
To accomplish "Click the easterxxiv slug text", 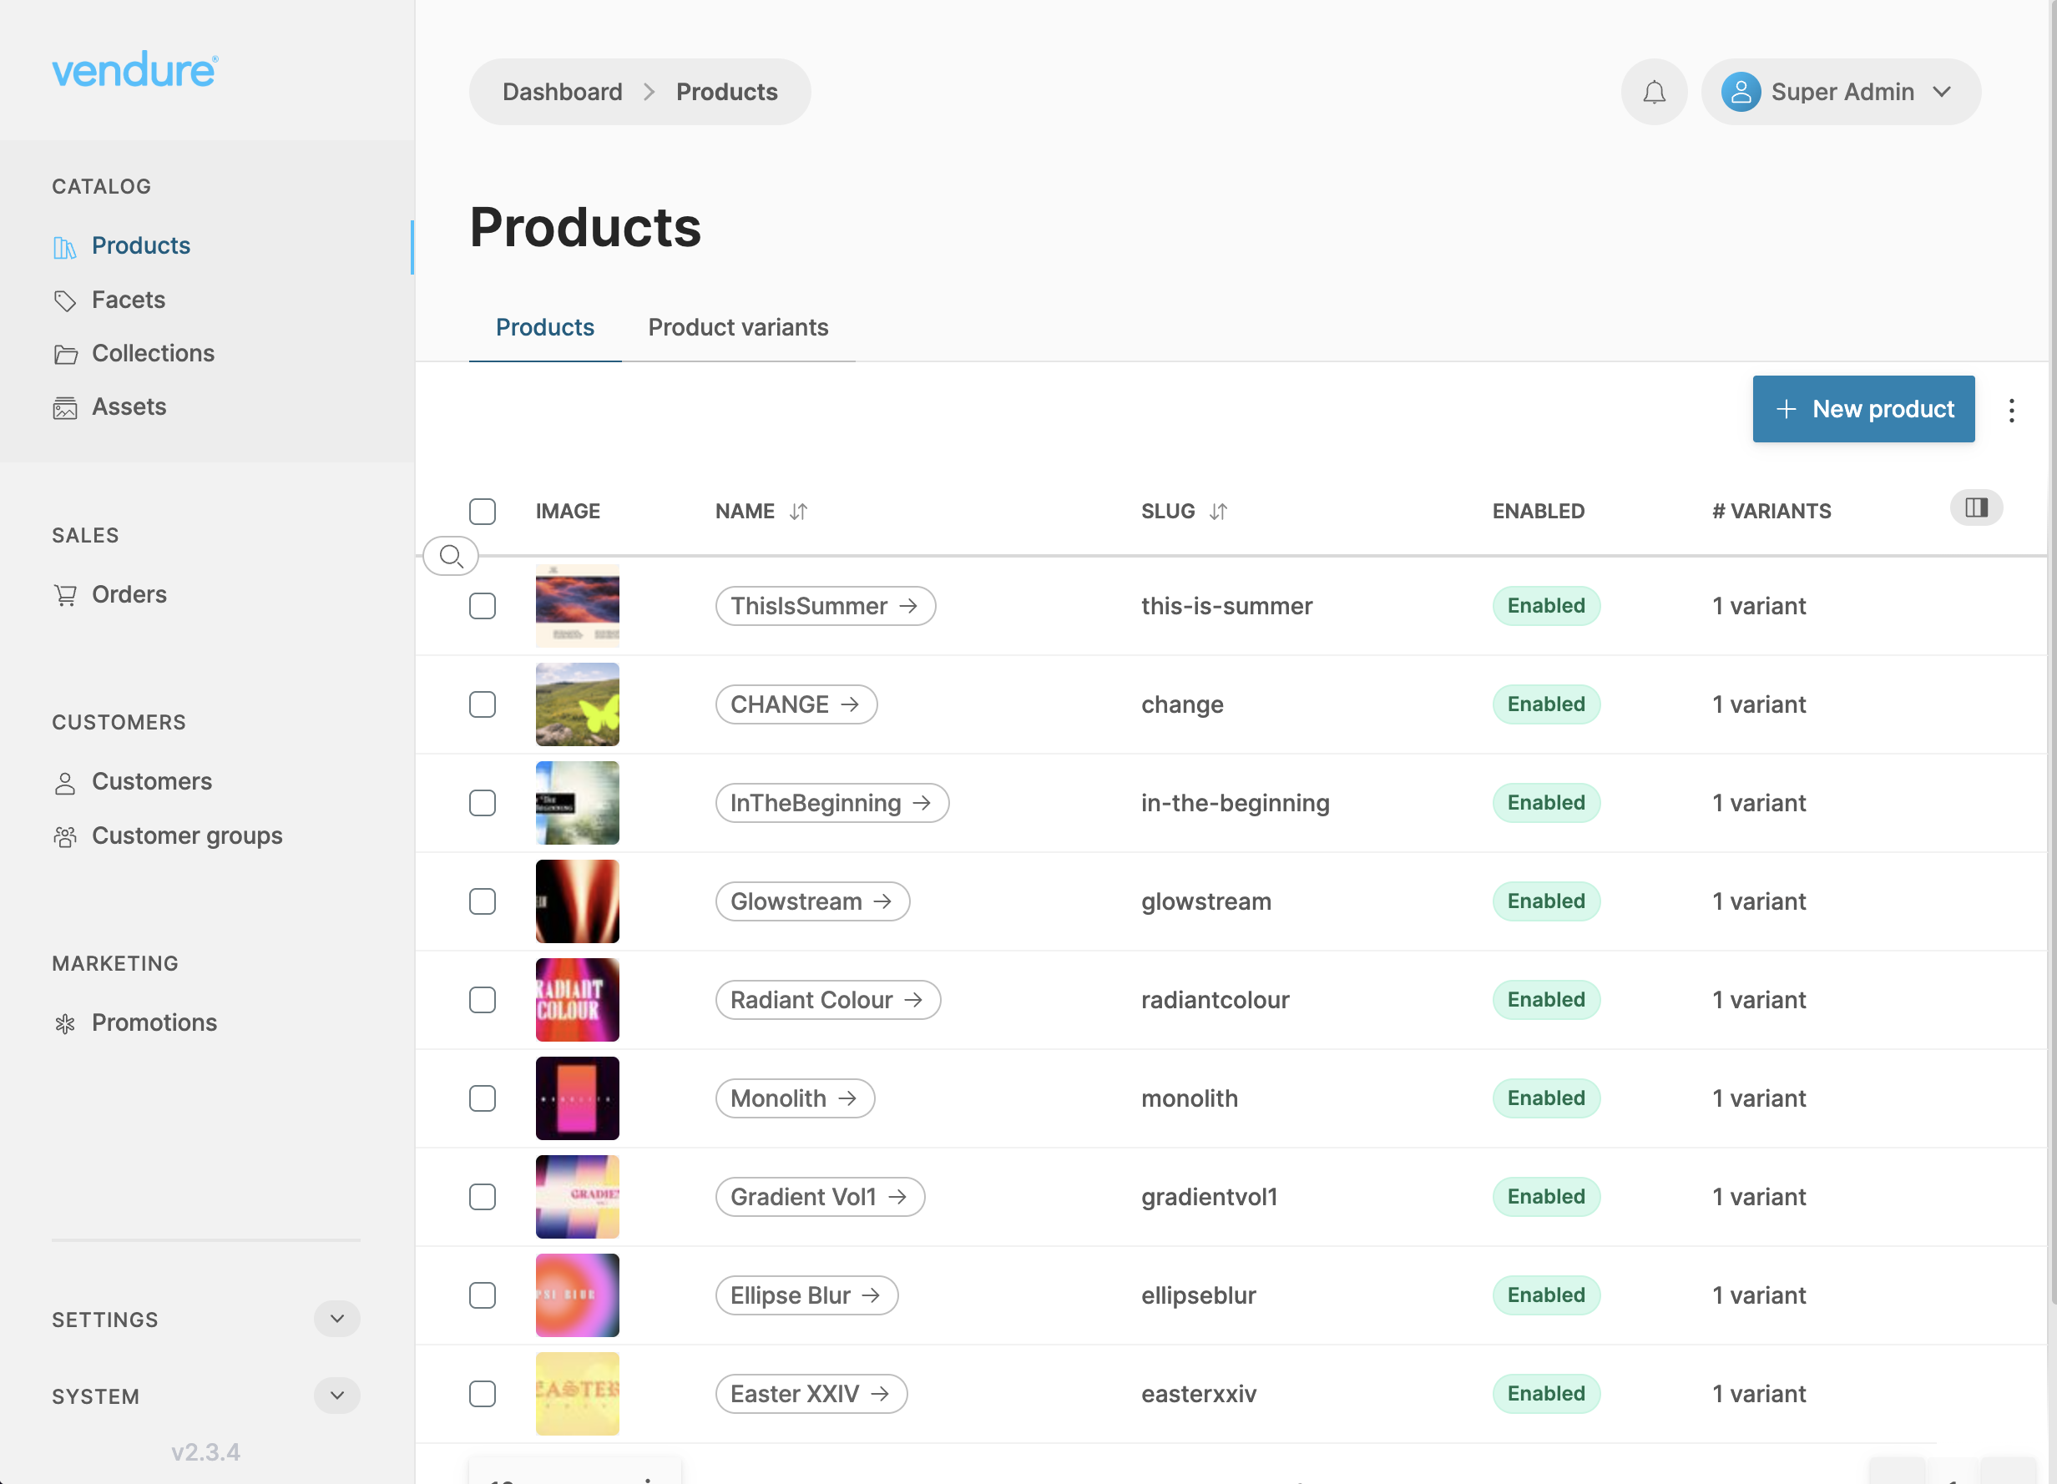I will click(x=1198, y=1394).
